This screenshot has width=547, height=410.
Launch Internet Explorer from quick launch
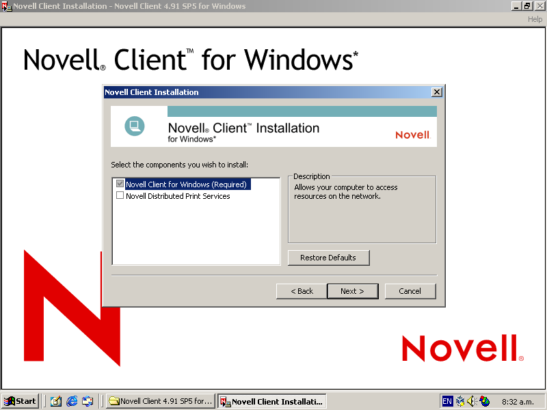pos(72,401)
